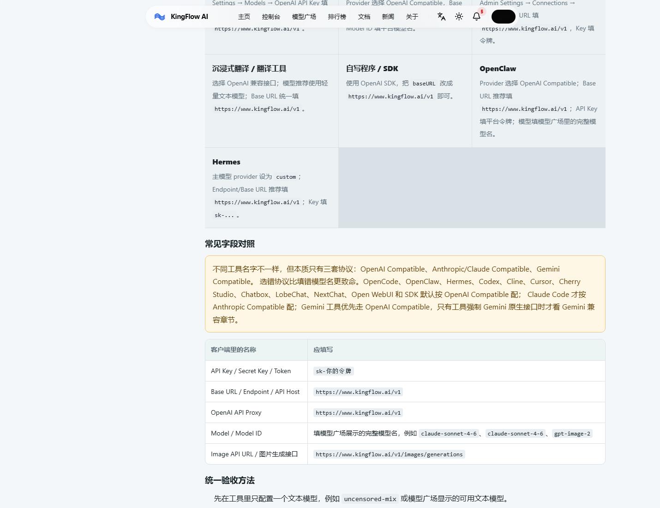Click the Image API URL / 图片生成接口 cell
This screenshot has width=660, height=508.
pyautogui.click(x=256, y=454)
